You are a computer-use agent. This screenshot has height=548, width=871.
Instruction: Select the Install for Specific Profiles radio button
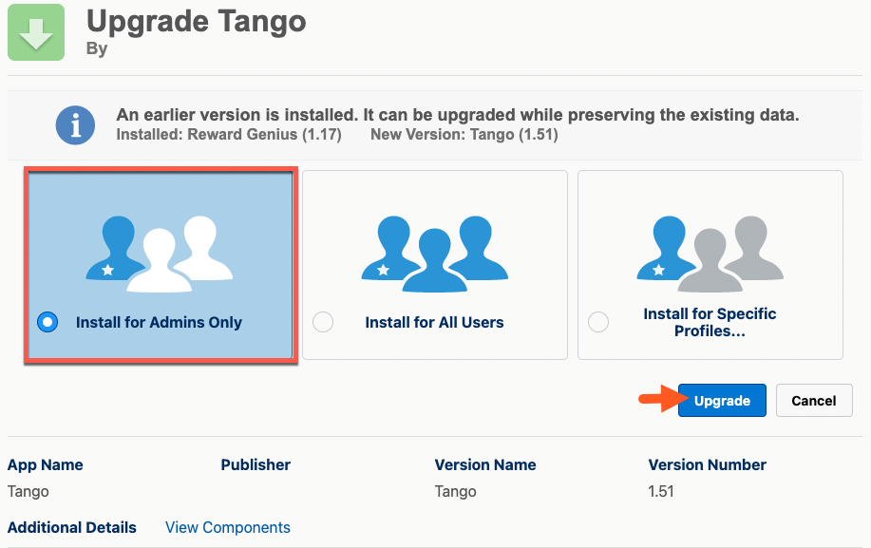[x=597, y=322]
